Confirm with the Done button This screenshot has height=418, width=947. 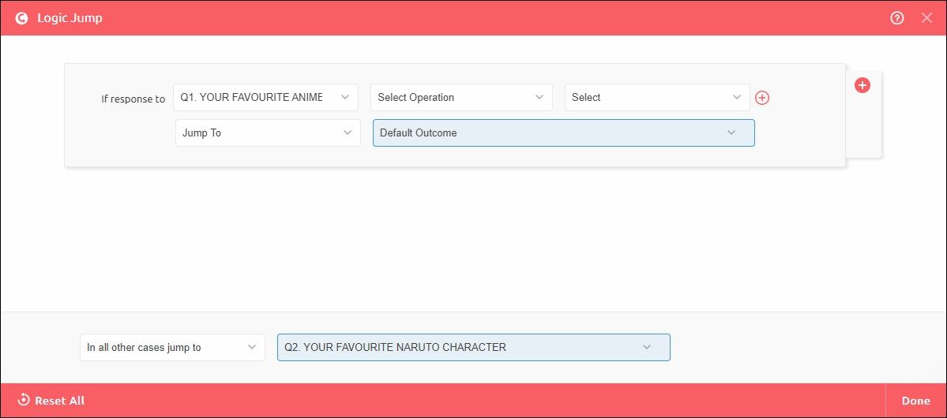[915, 401]
